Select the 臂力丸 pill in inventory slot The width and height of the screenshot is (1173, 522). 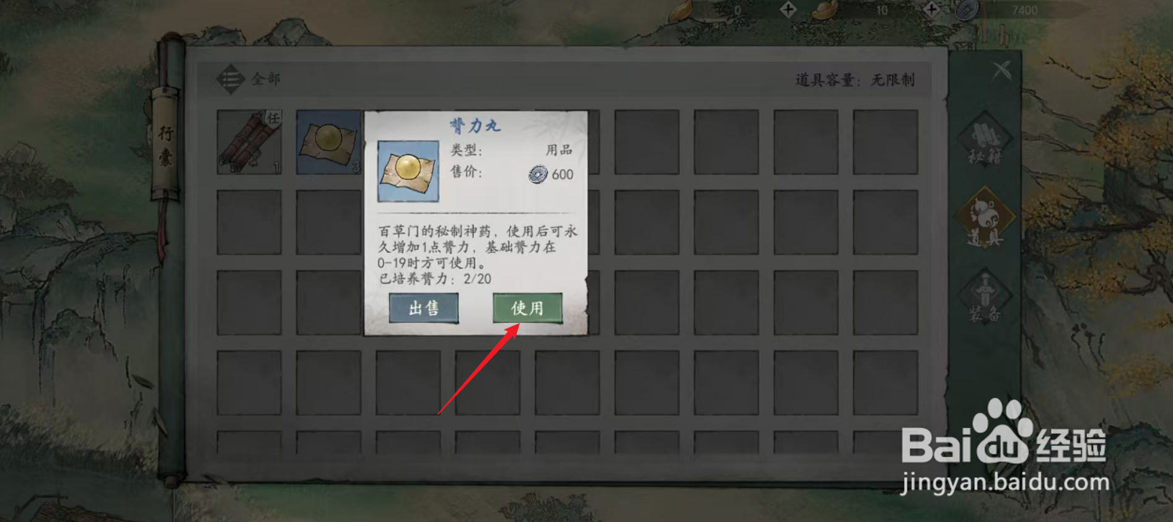click(x=328, y=142)
